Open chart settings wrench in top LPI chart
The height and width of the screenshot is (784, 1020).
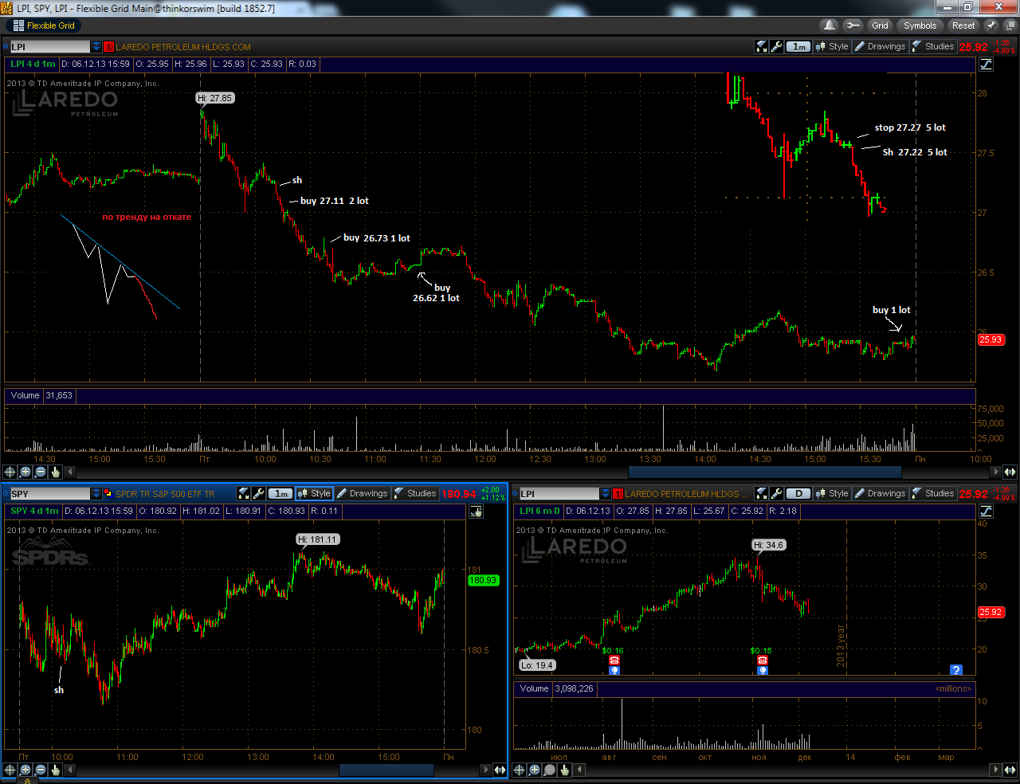(x=776, y=47)
